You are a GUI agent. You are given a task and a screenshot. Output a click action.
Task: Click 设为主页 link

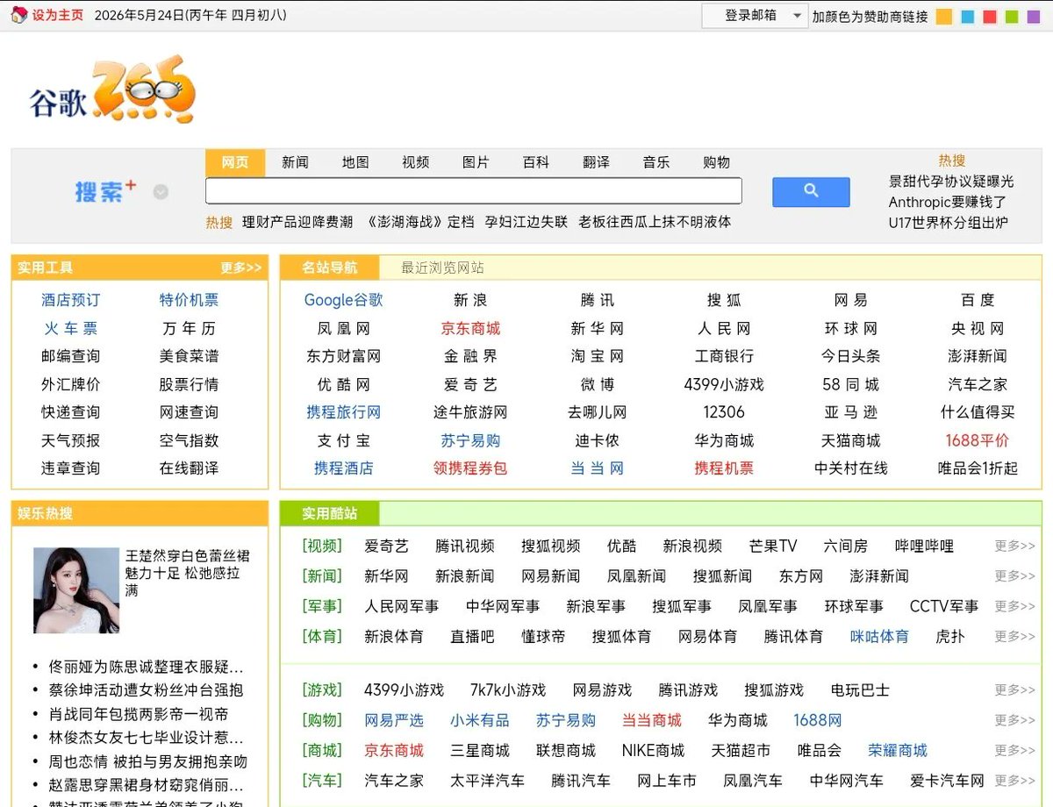(58, 15)
